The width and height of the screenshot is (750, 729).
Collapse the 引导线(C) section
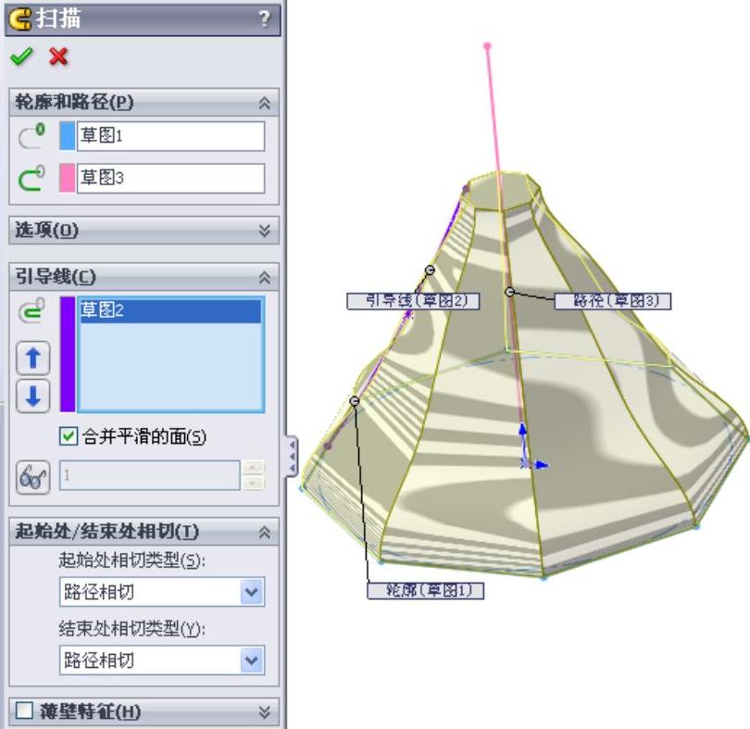pyautogui.click(x=265, y=277)
